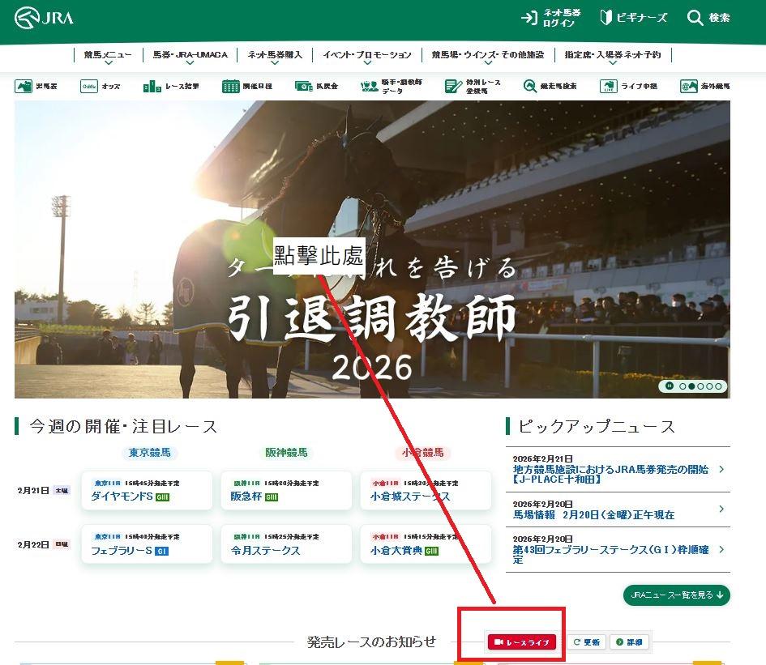Click the 検索 magnifier search icon

point(695,18)
